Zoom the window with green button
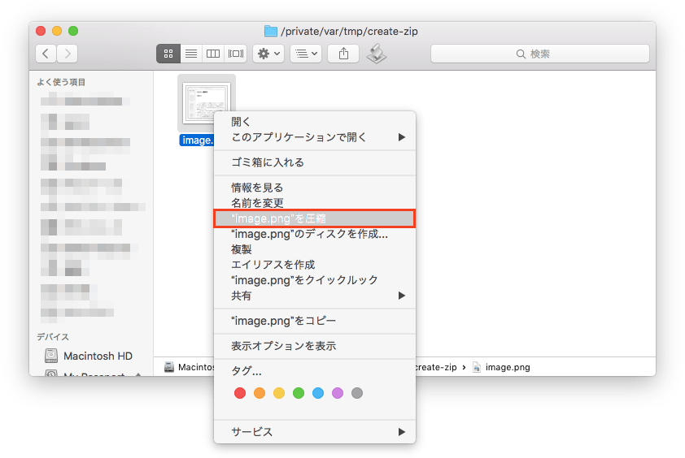685x458 pixels. coord(73,31)
